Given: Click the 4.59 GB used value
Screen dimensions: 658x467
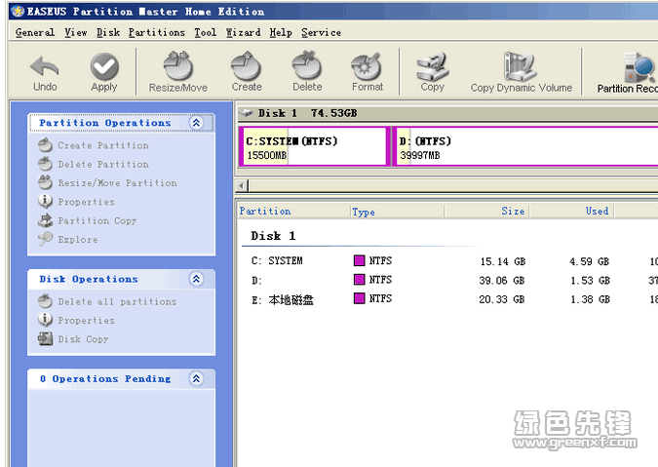Looking at the screenshot, I should [x=589, y=261].
